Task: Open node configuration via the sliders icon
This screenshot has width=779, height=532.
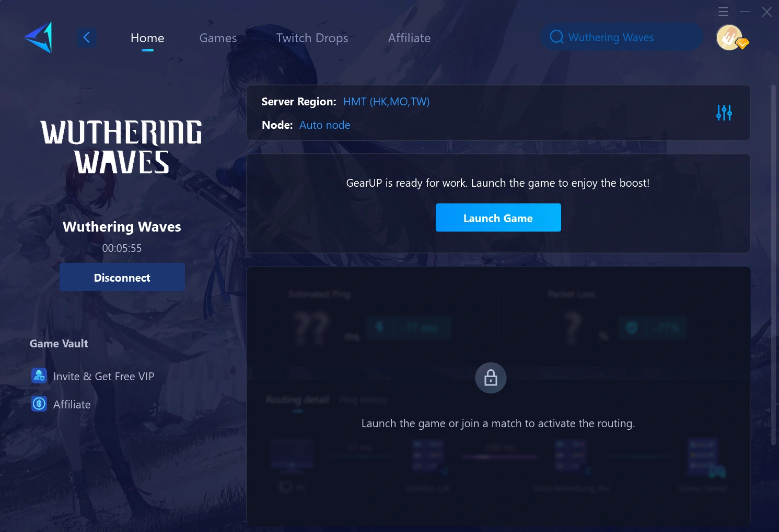Action: coord(724,112)
